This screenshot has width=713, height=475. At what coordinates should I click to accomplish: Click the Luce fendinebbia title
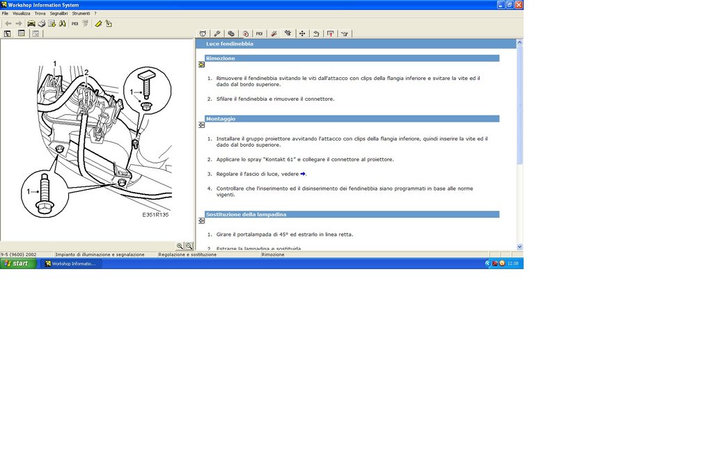[x=230, y=44]
